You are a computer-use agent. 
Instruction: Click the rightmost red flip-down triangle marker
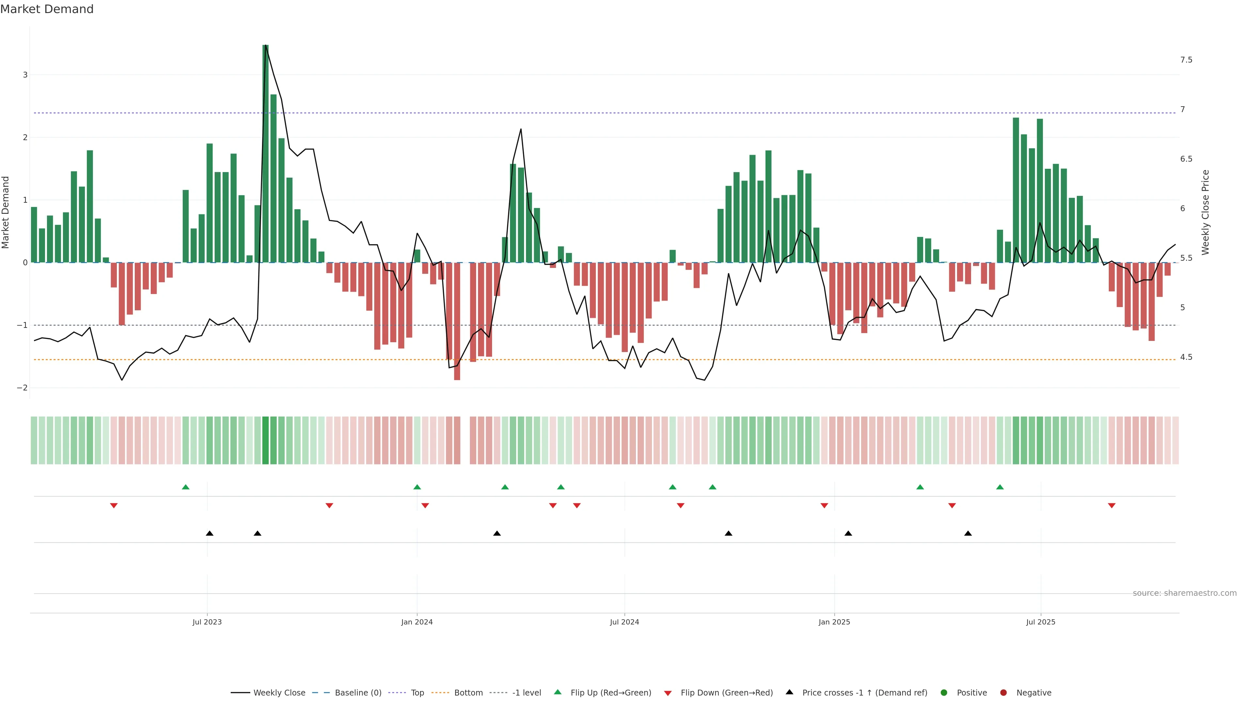click(1111, 506)
